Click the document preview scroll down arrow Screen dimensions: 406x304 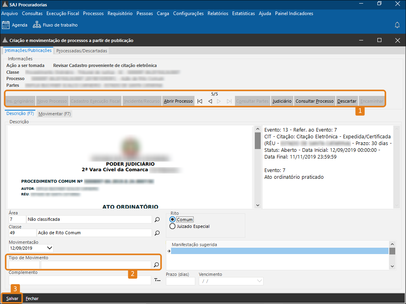[x=258, y=205]
